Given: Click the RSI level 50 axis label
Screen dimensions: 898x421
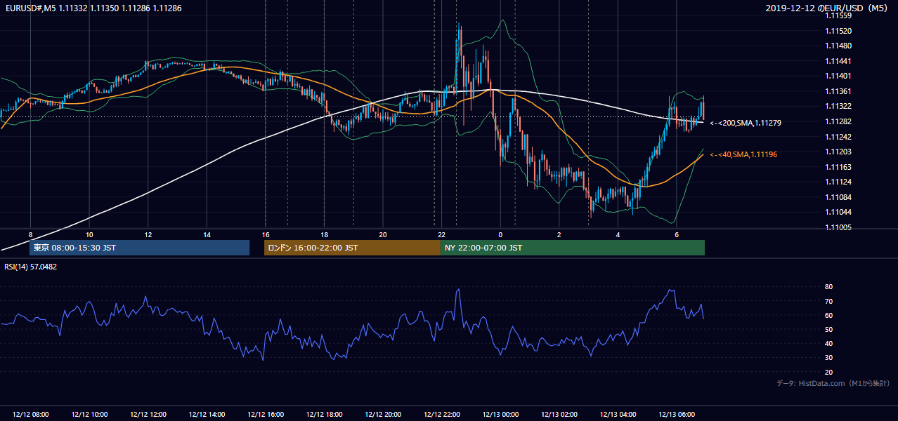Looking at the screenshot, I should 828,329.
